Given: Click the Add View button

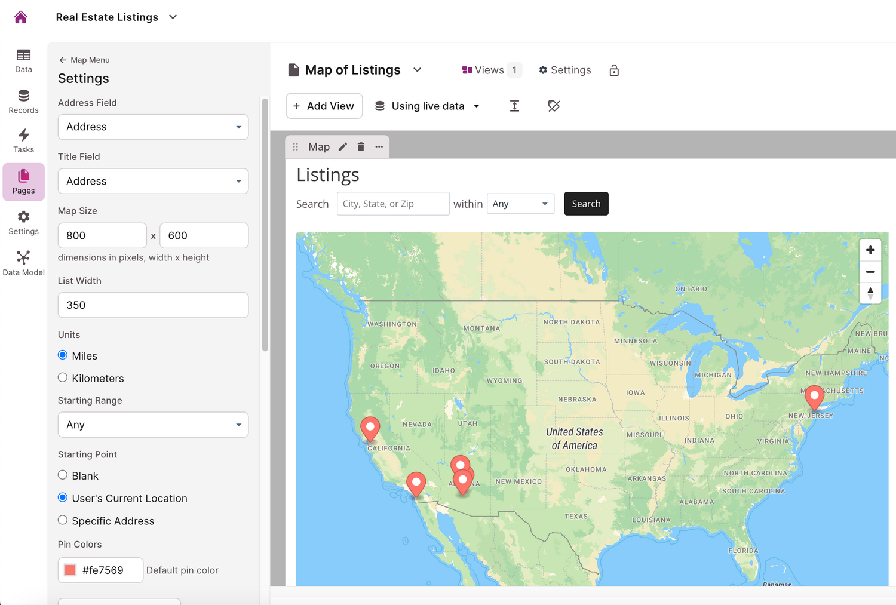Looking at the screenshot, I should (x=324, y=106).
